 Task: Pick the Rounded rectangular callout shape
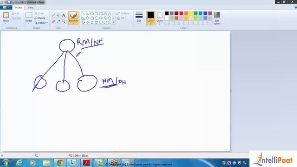coord(101,22)
